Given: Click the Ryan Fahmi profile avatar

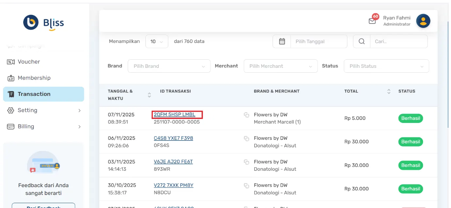Looking at the screenshot, I should (x=423, y=21).
